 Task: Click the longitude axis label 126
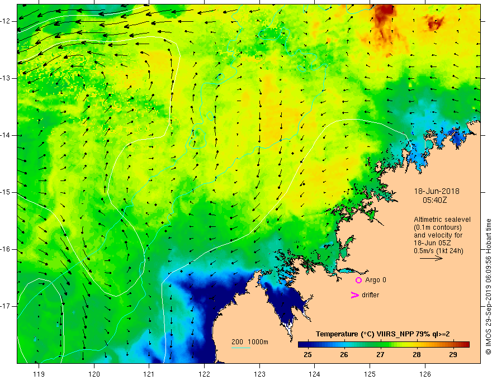(x=425, y=374)
